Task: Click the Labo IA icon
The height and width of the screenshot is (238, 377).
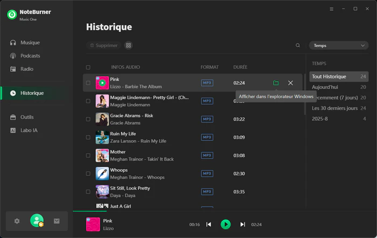Action: 13,130
